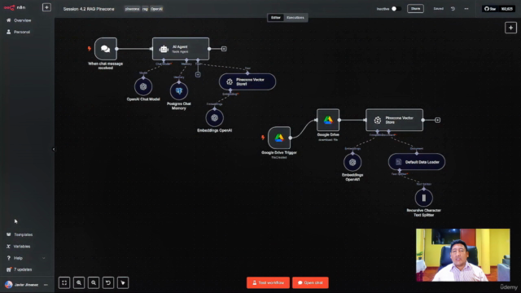This screenshot has height=293, width=521.
Task: Click the pinecone tag
Action: coord(132,9)
